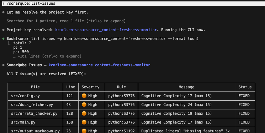The image size is (265, 133).
Task: Click the orange severity icon for src/output_markdown.py
Action: [84, 131]
